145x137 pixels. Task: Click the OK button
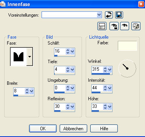[x=43, y=129]
